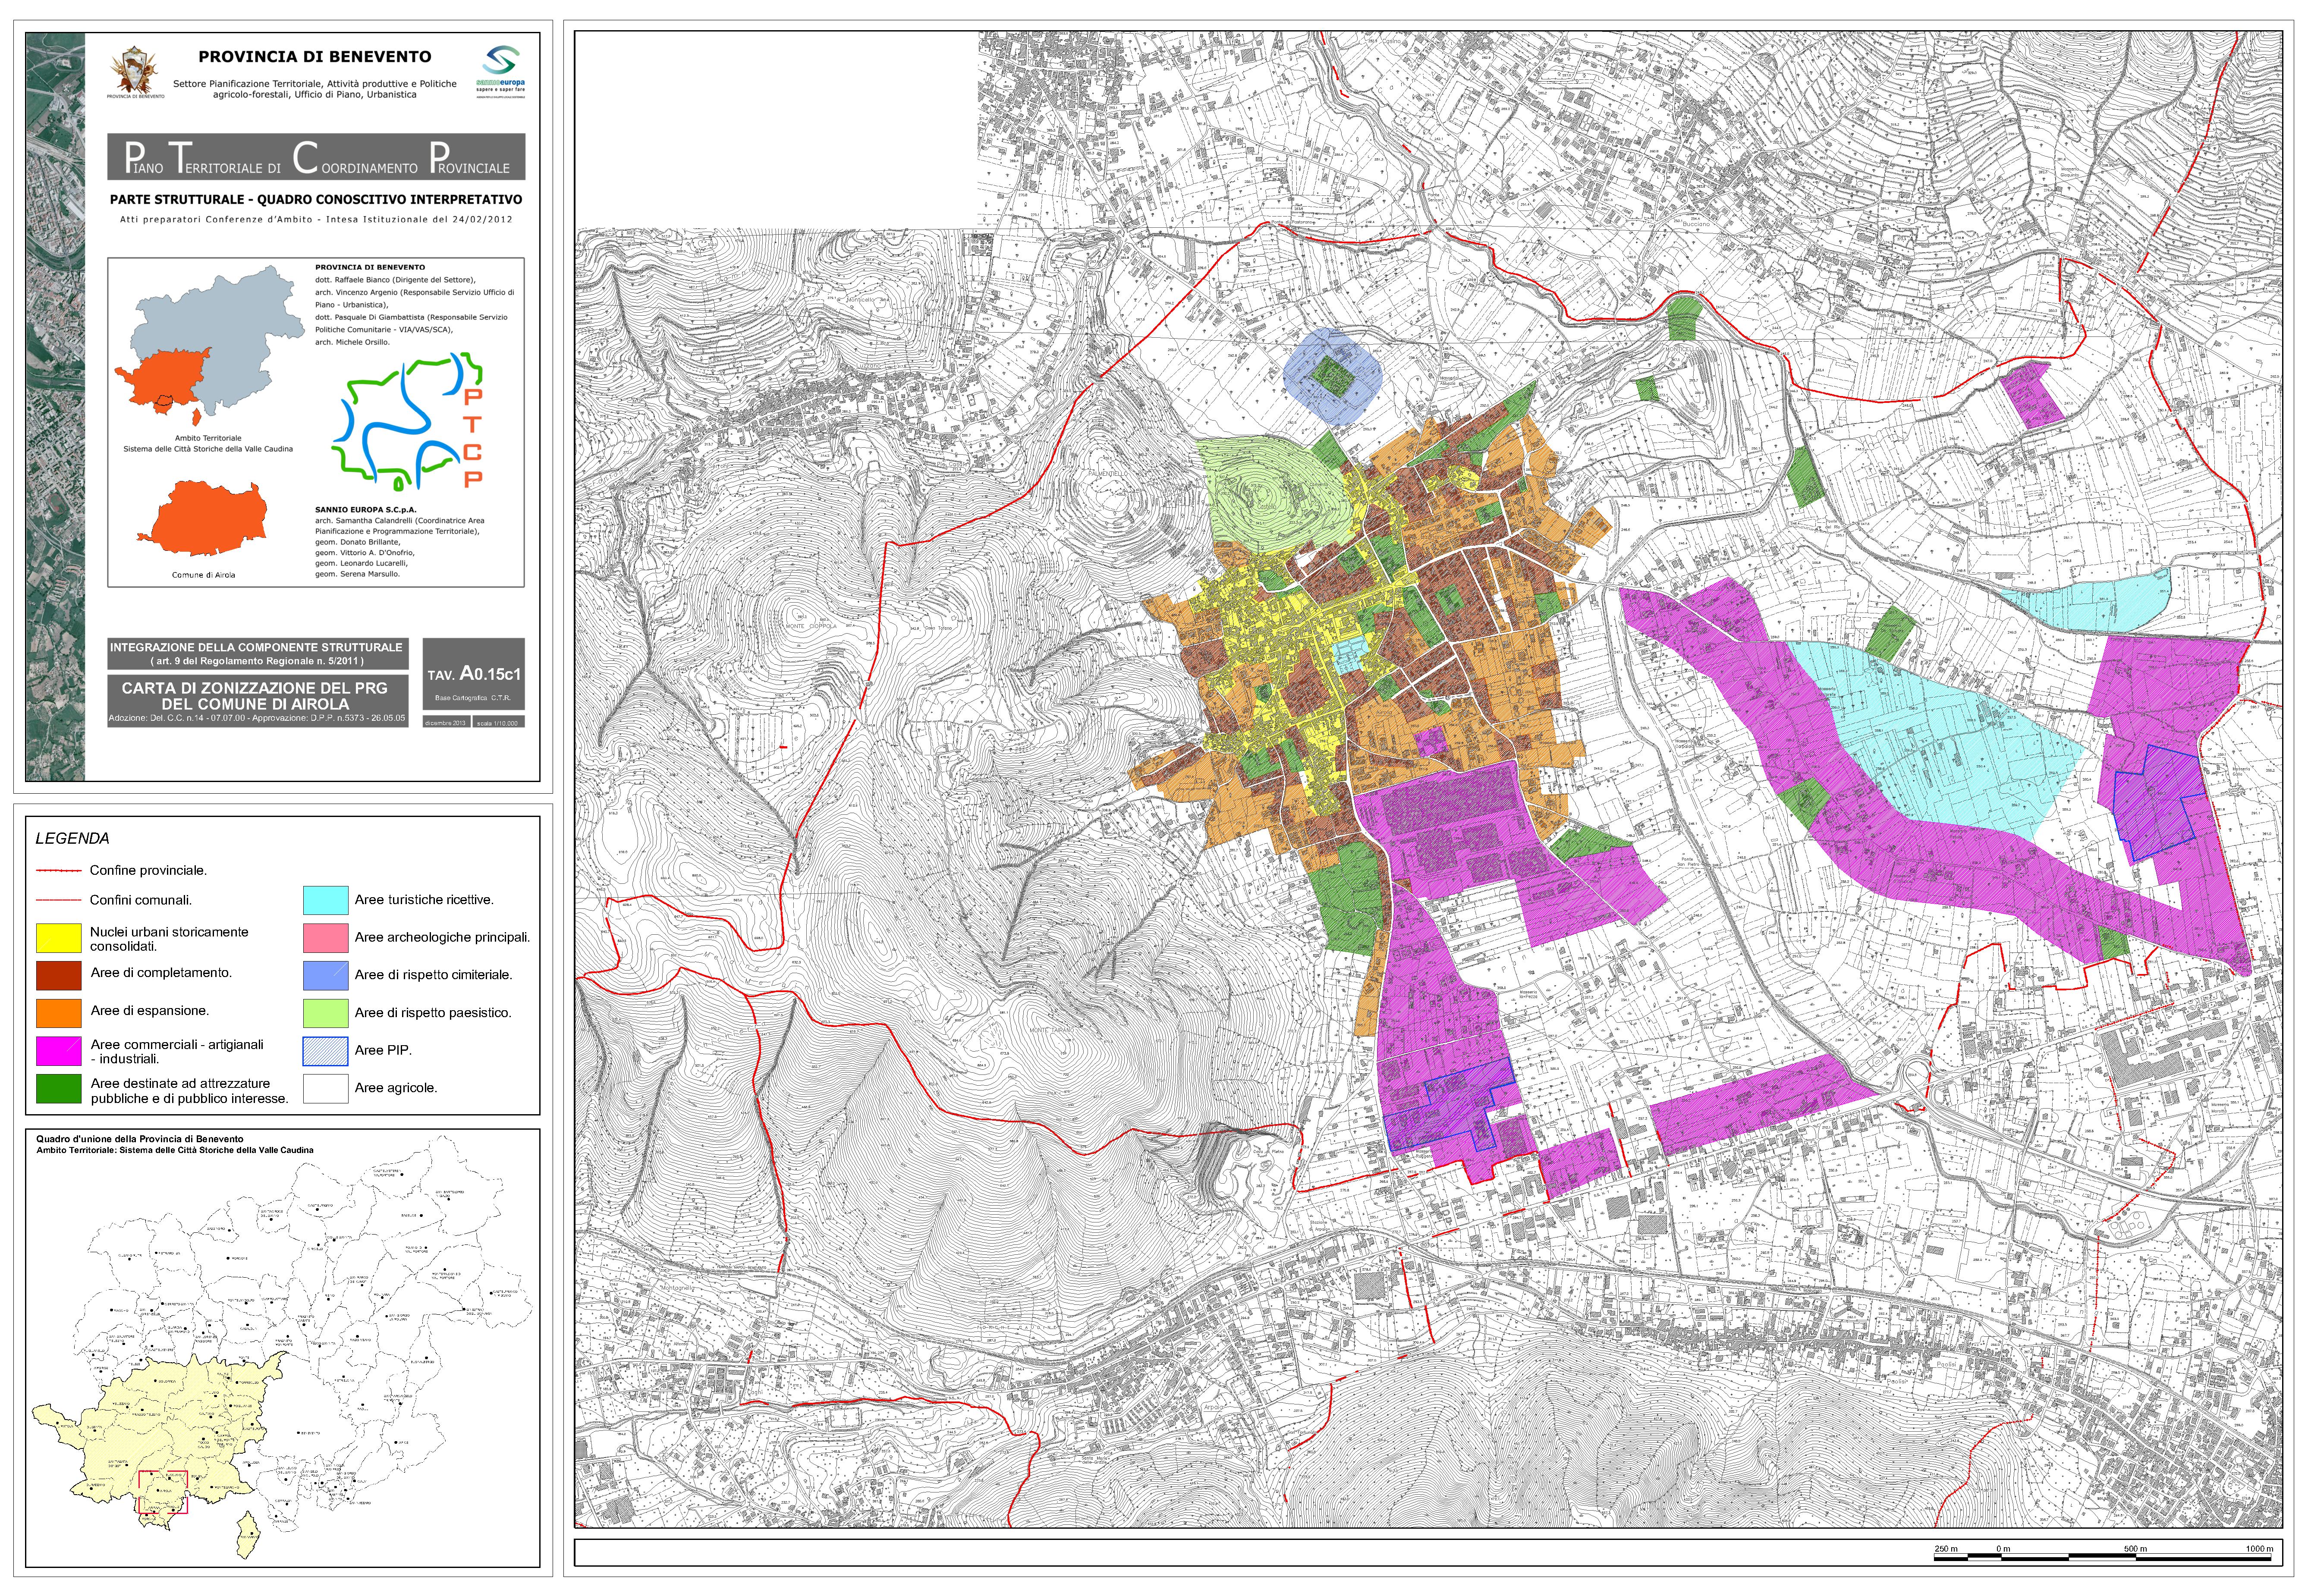Click the red rectangle on the overview map
This screenshot has height=1596, width=2308.
click(x=163, y=1492)
